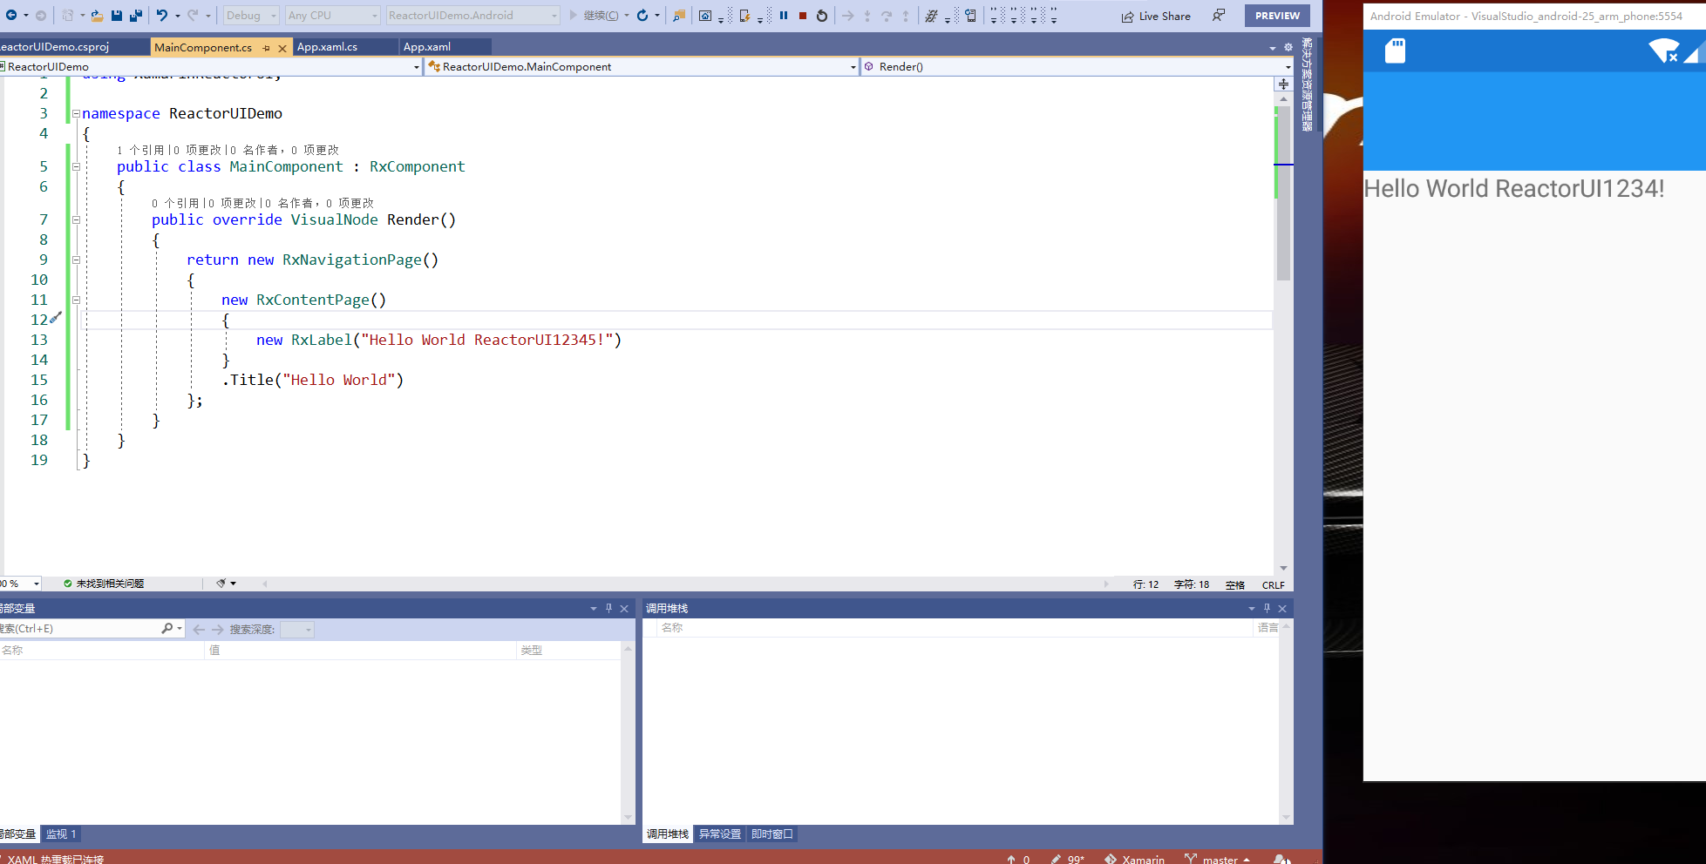The width and height of the screenshot is (1706, 864).
Task: Restart the application via the circular arrow icon
Action: pos(822,15)
